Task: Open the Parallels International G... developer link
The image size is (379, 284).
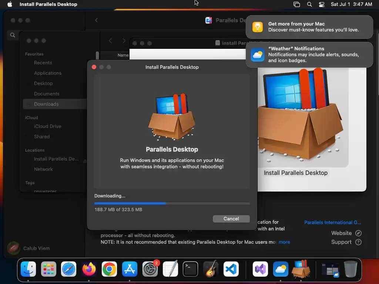Action: (x=333, y=222)
